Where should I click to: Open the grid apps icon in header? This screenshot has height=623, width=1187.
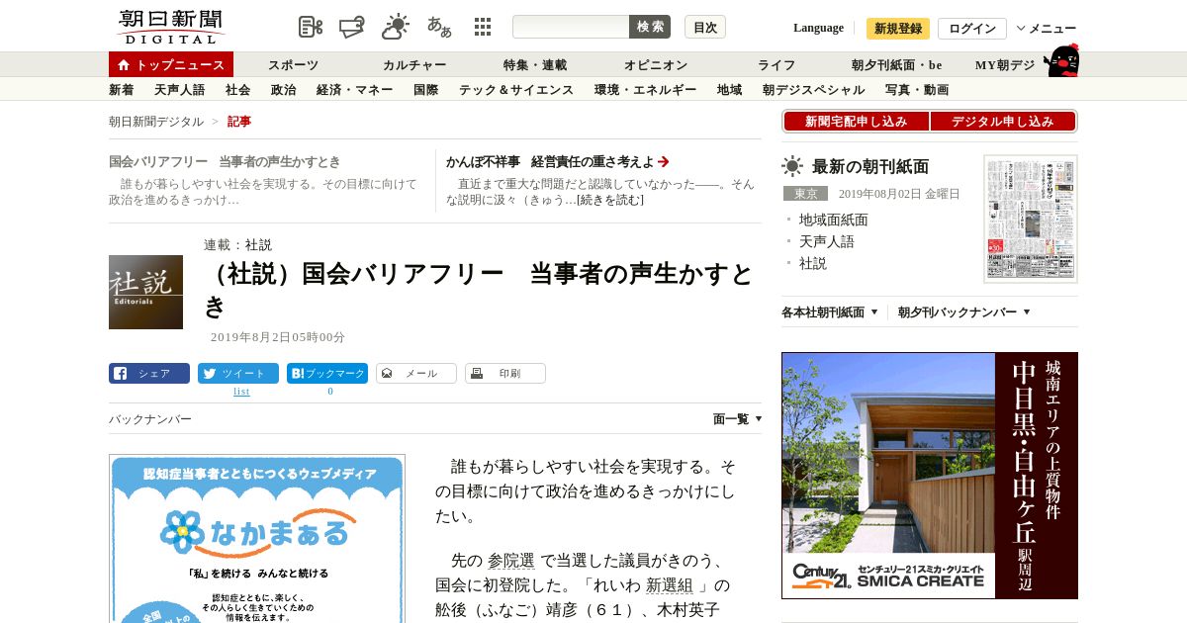(483, 27)
